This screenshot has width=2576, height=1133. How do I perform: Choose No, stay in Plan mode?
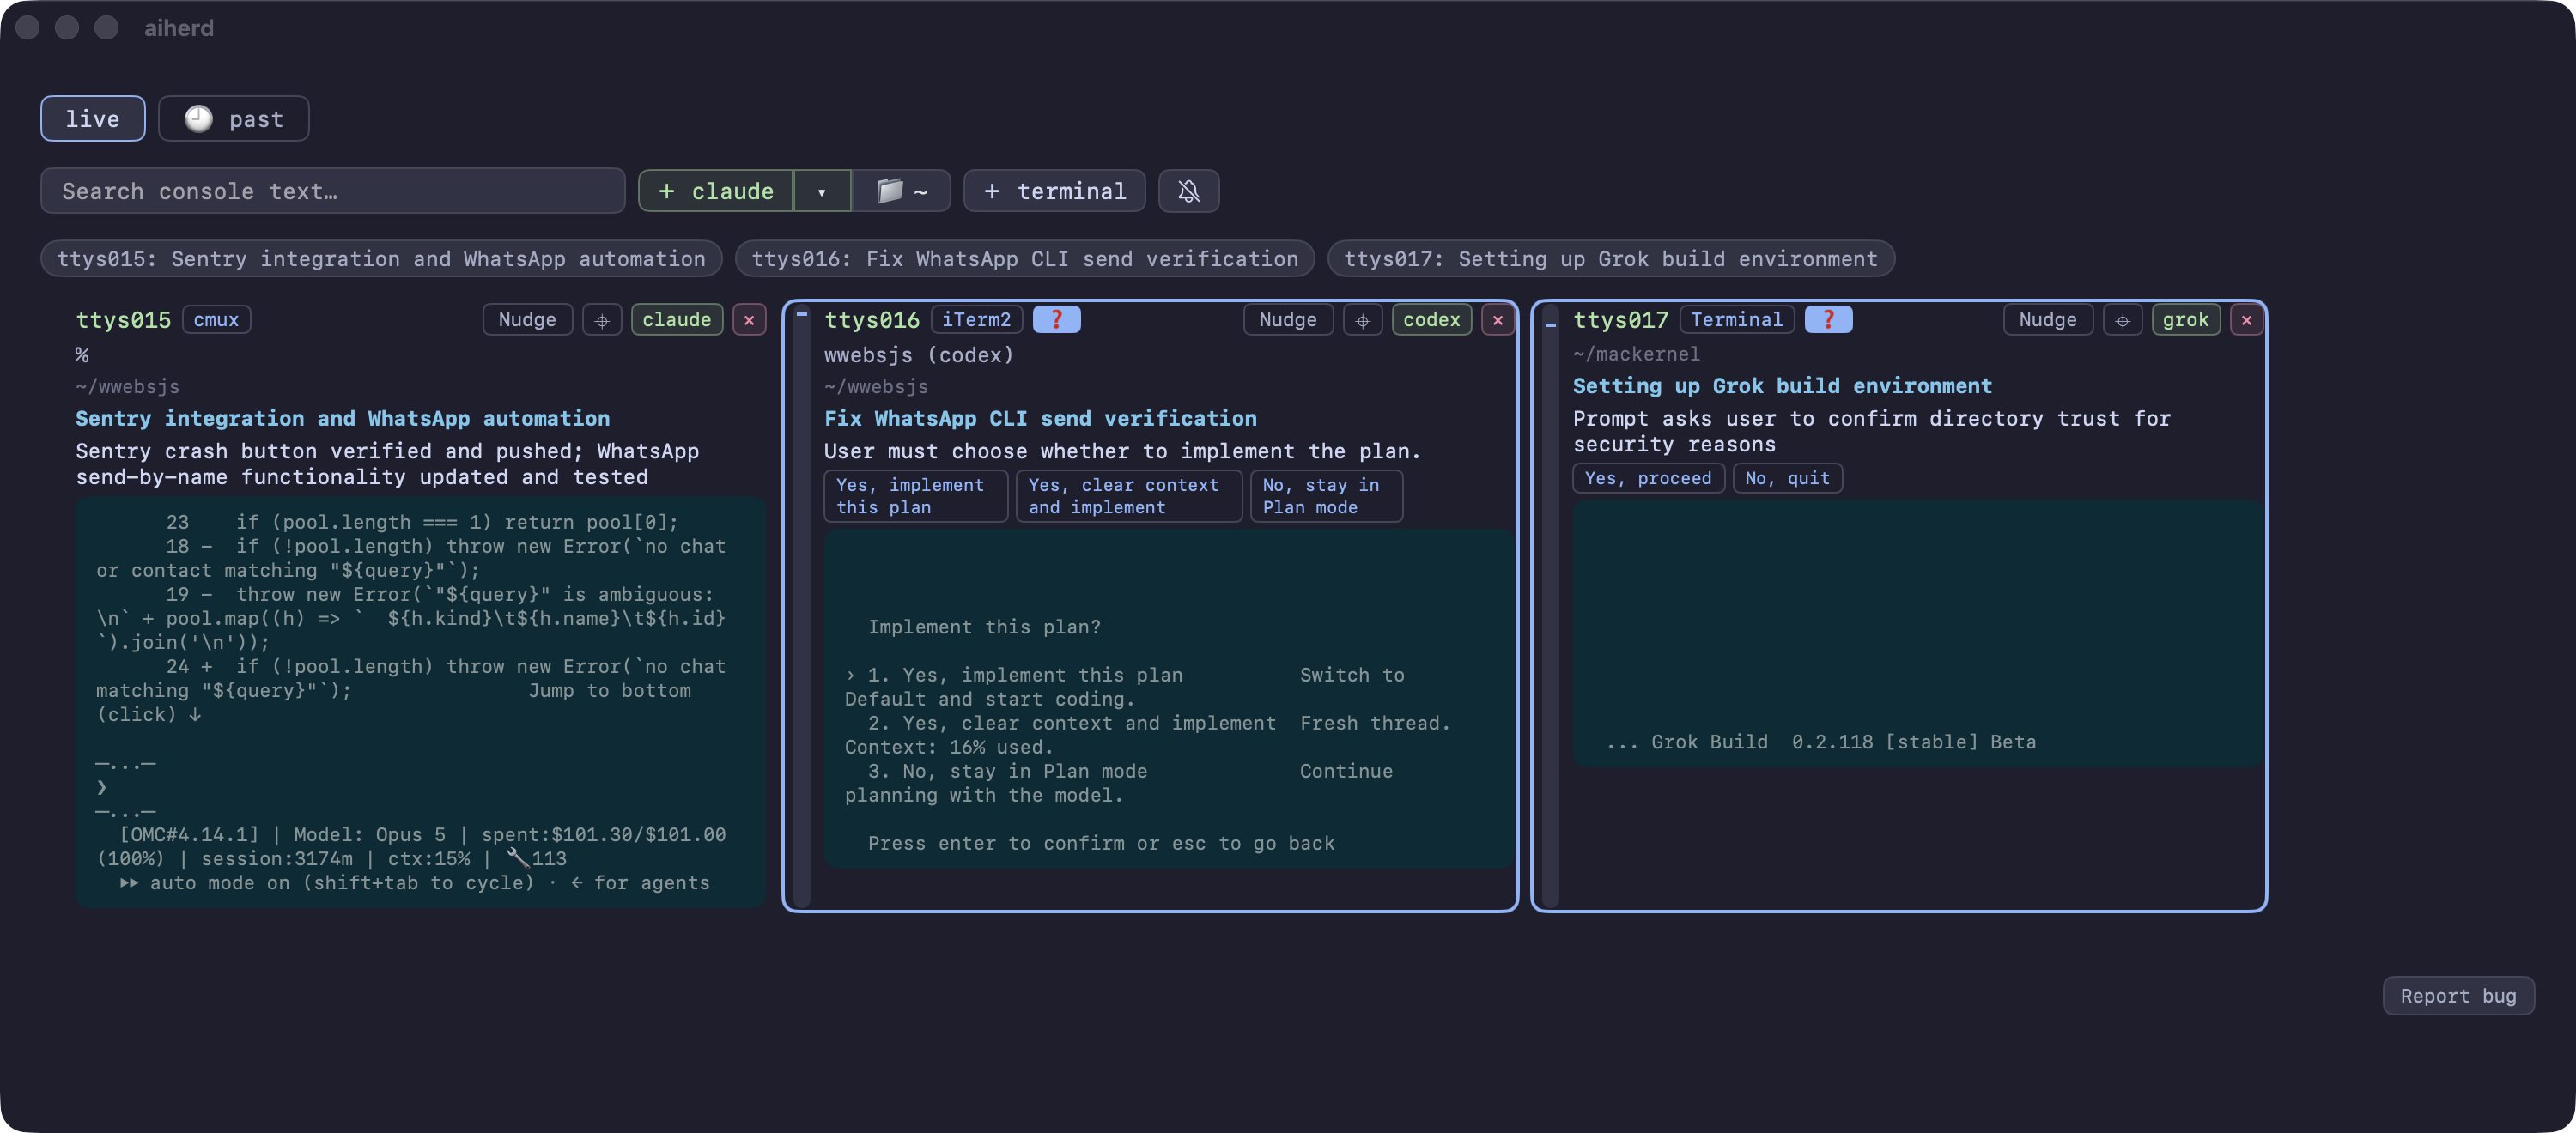click(1326, 496)
